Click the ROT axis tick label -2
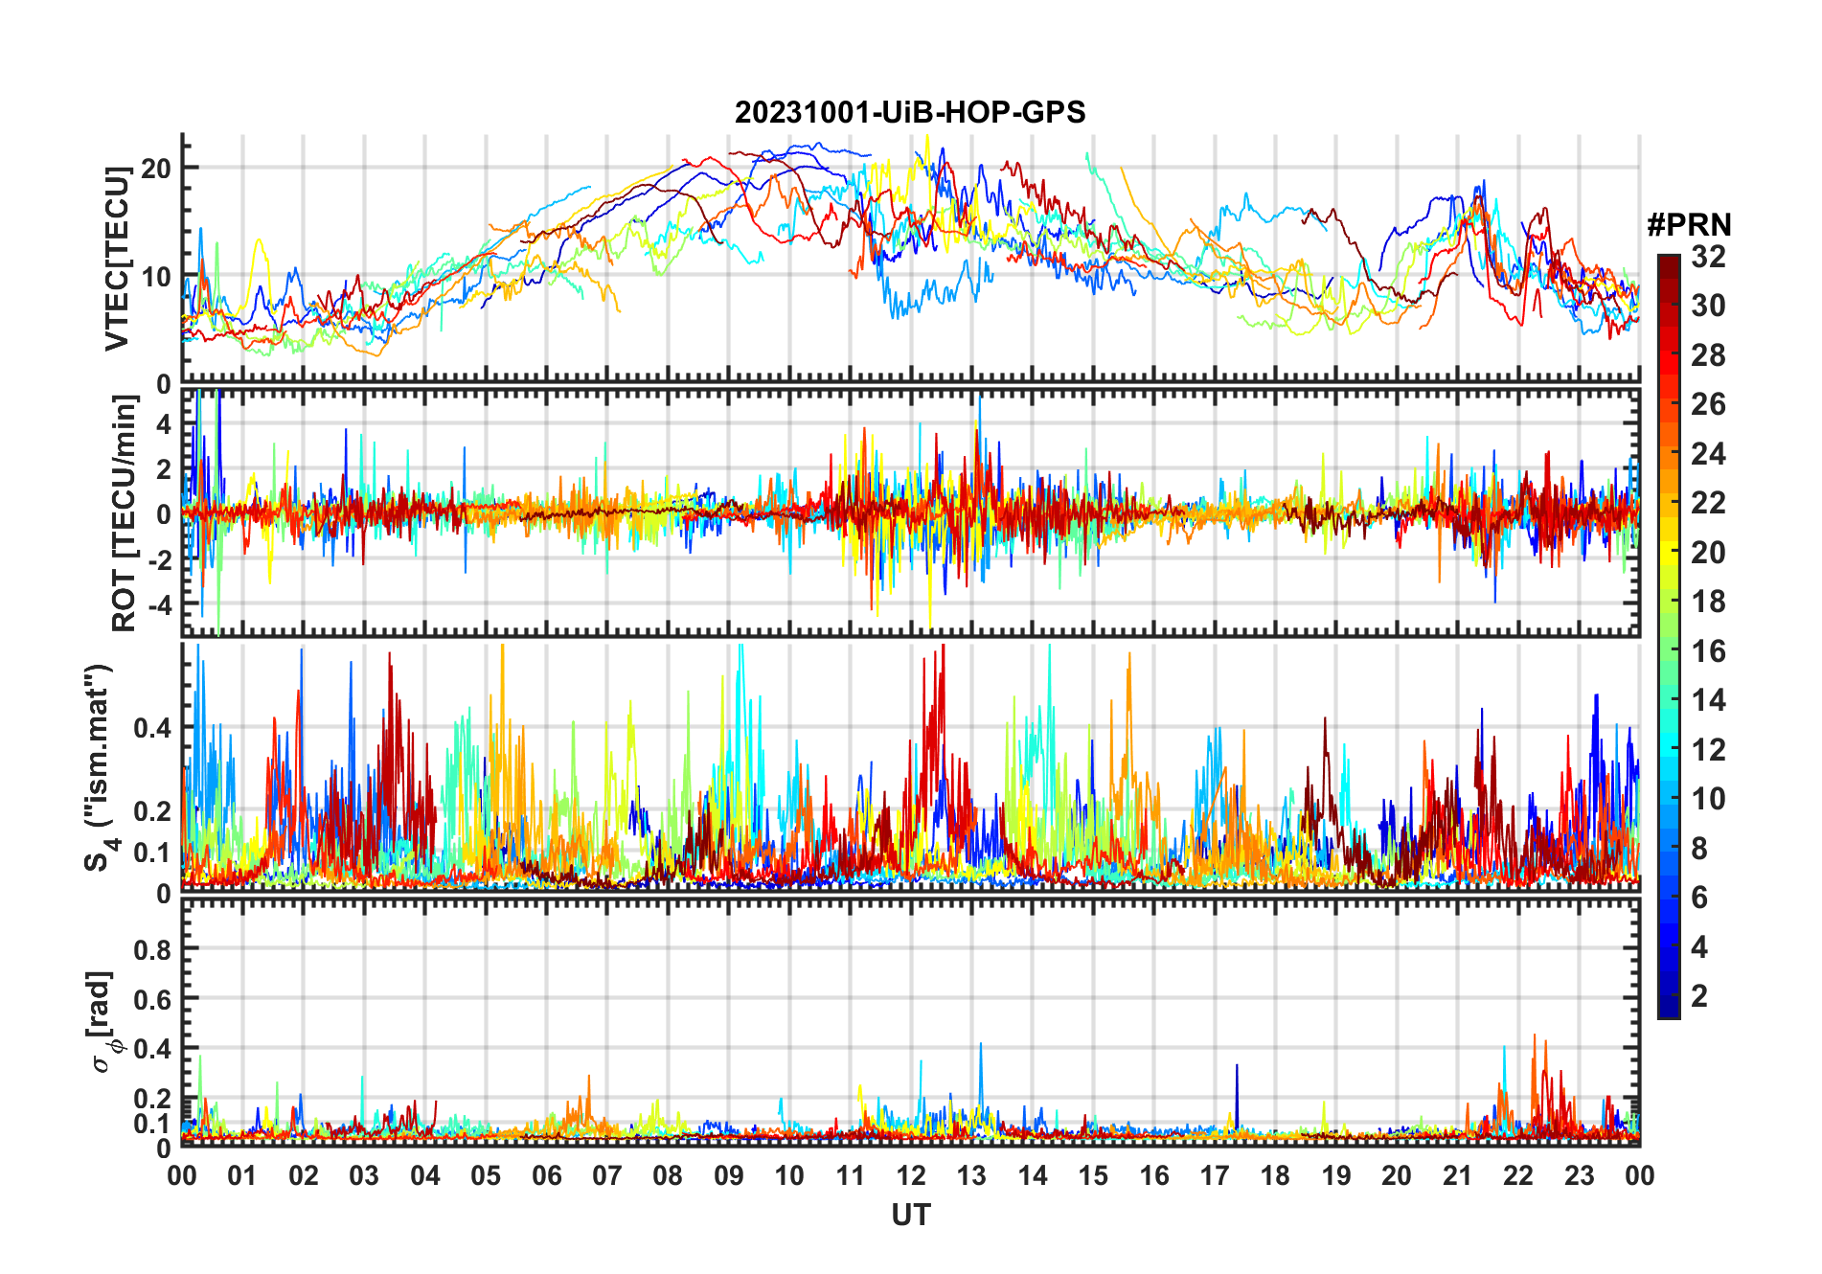The height and width of the screenshot is (1274, 1822). click(x=159, y=559)
